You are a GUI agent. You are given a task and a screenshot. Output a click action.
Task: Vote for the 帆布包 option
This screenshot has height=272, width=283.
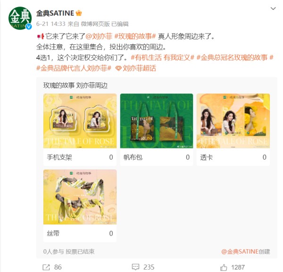click(x=157, y=157)
